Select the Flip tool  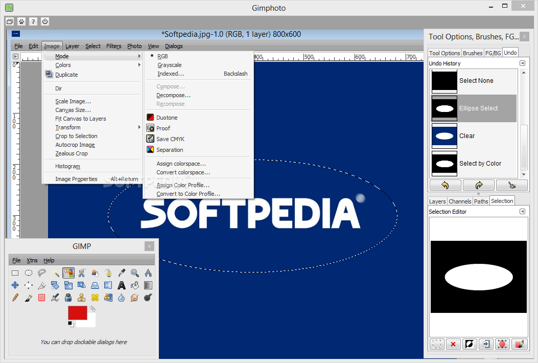pyautogui.click(x=108, y=285)
